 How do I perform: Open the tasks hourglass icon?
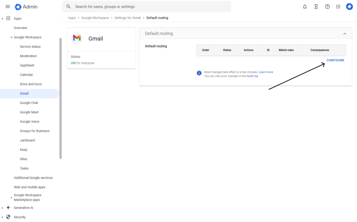(316, 7)
